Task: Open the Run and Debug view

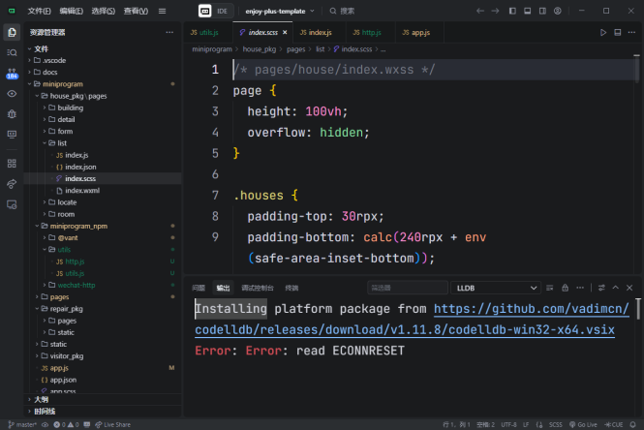Action: point(12,114)
